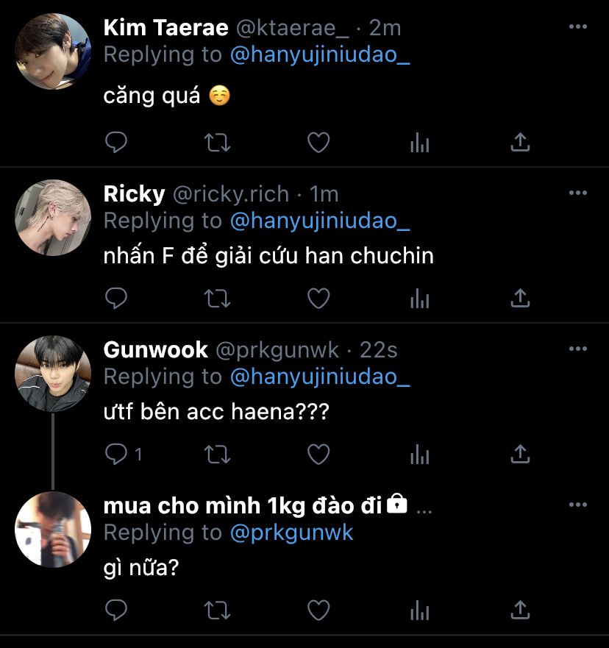View Kim Taerae's avatar
Image resolution: width=609 pixels, height=648 pixels.
(x=53, y=51)
